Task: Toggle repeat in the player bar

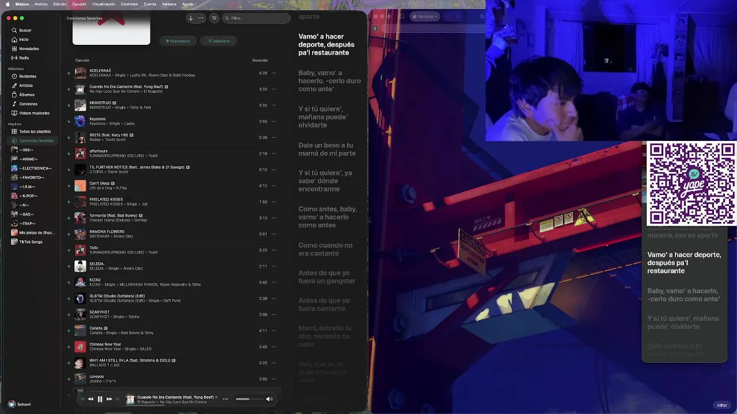Action: [x=117, y=399]
